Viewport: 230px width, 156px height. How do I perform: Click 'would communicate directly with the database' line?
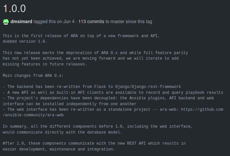[62, 132]
